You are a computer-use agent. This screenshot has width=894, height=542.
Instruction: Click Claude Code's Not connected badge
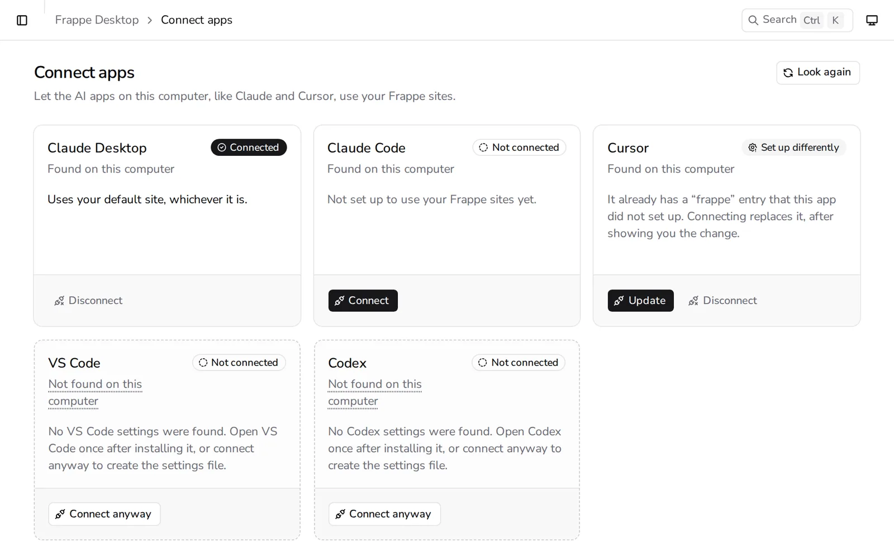[x=519, y=148]
